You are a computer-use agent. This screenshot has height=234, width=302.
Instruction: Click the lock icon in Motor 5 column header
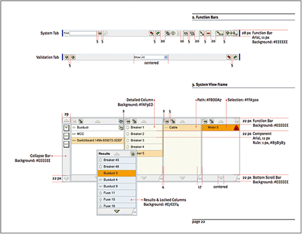point(212,121)
